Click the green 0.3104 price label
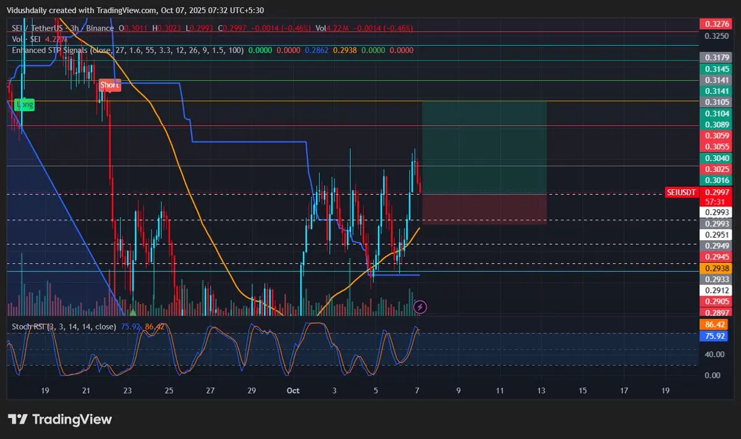Viewport: 741px width, 439px height. [x=716, y=113]
